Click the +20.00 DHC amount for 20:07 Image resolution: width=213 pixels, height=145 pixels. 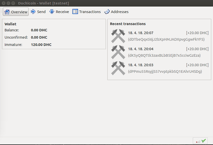[x=197, y=33]
